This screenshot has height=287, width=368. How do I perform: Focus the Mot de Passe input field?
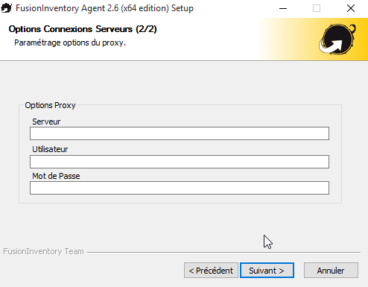click(180, 188)
